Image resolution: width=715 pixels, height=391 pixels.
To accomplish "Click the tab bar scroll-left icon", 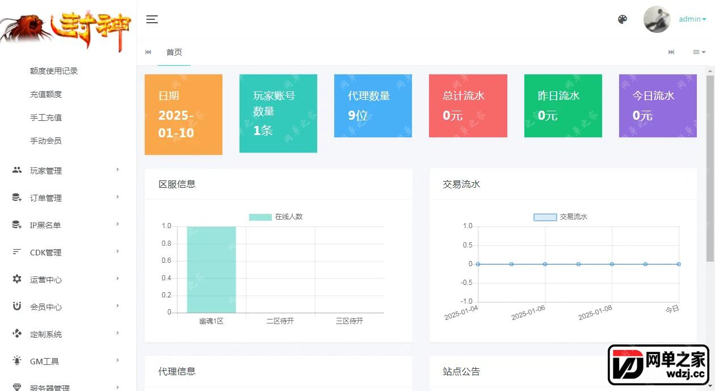I will (x=148, y=52).
